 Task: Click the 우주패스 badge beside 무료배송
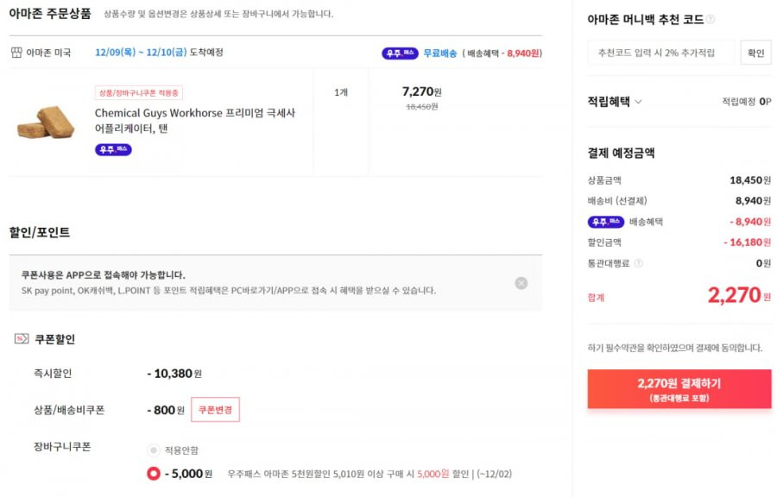click(x=400, y=53)
